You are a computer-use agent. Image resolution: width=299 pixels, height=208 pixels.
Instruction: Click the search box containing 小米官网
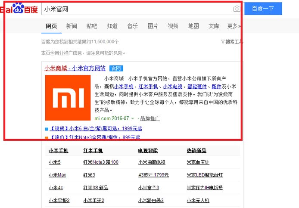point(138,9)
